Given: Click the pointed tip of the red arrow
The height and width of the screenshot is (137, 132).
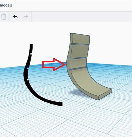Looking at the screenshot, I should (x=65, y=64).
